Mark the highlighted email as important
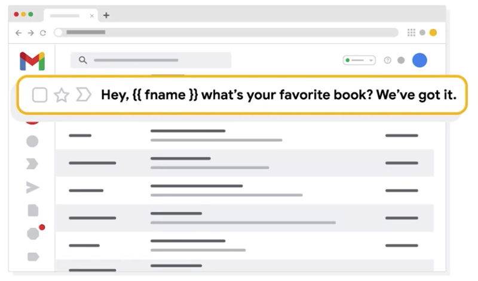Viewport: 478px width, 281px height. click(84, 94)
